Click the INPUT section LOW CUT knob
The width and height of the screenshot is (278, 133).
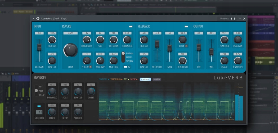click(52, 61)
